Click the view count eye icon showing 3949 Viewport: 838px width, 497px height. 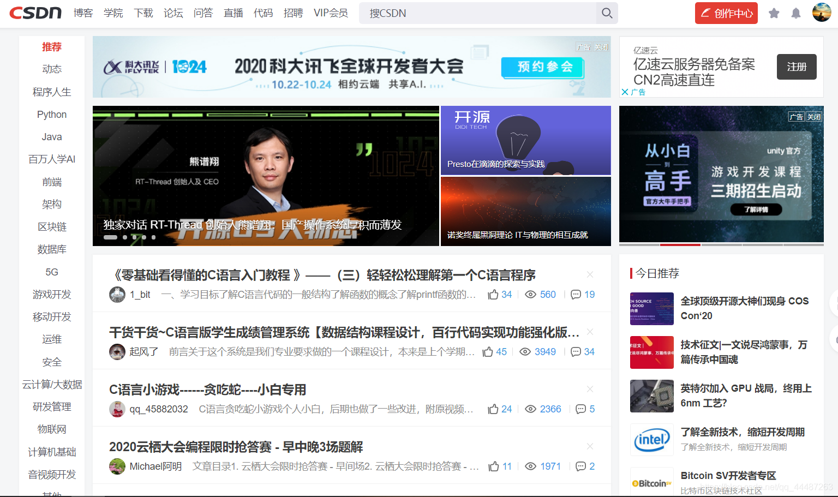[x=525, y=352]
